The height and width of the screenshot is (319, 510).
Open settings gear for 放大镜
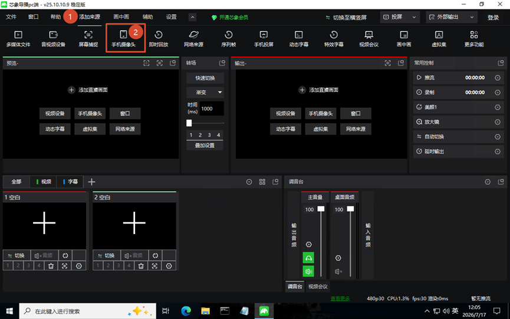(x=497, y=122)
